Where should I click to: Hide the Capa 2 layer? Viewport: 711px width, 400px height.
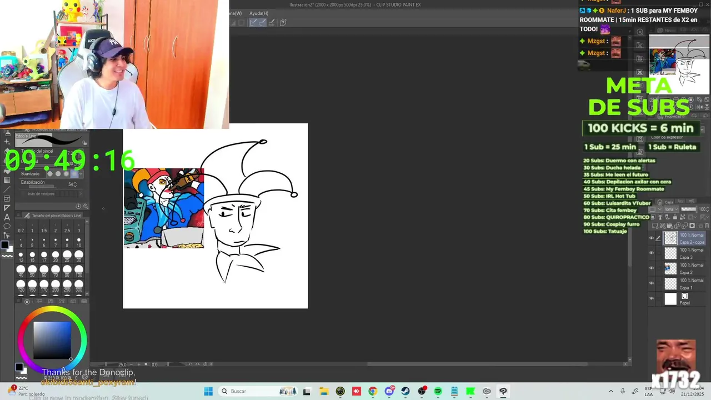click(652, 268)
